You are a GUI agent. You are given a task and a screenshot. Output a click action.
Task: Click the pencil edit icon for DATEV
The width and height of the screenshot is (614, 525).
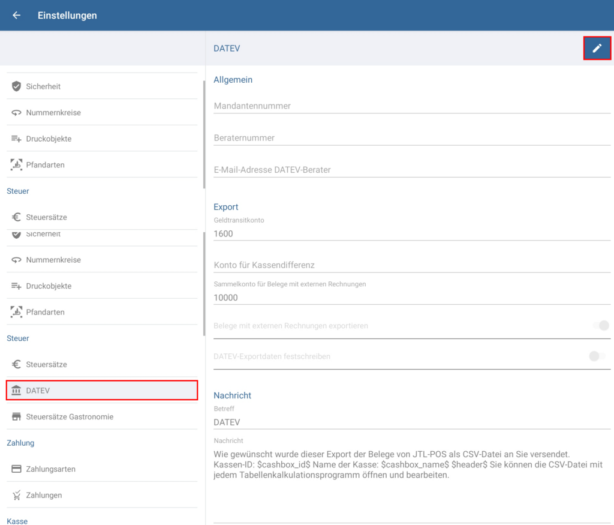[x=597, y=48]
